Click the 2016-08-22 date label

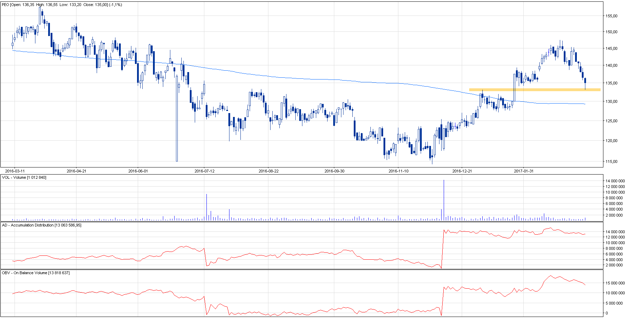pos(268,171)
